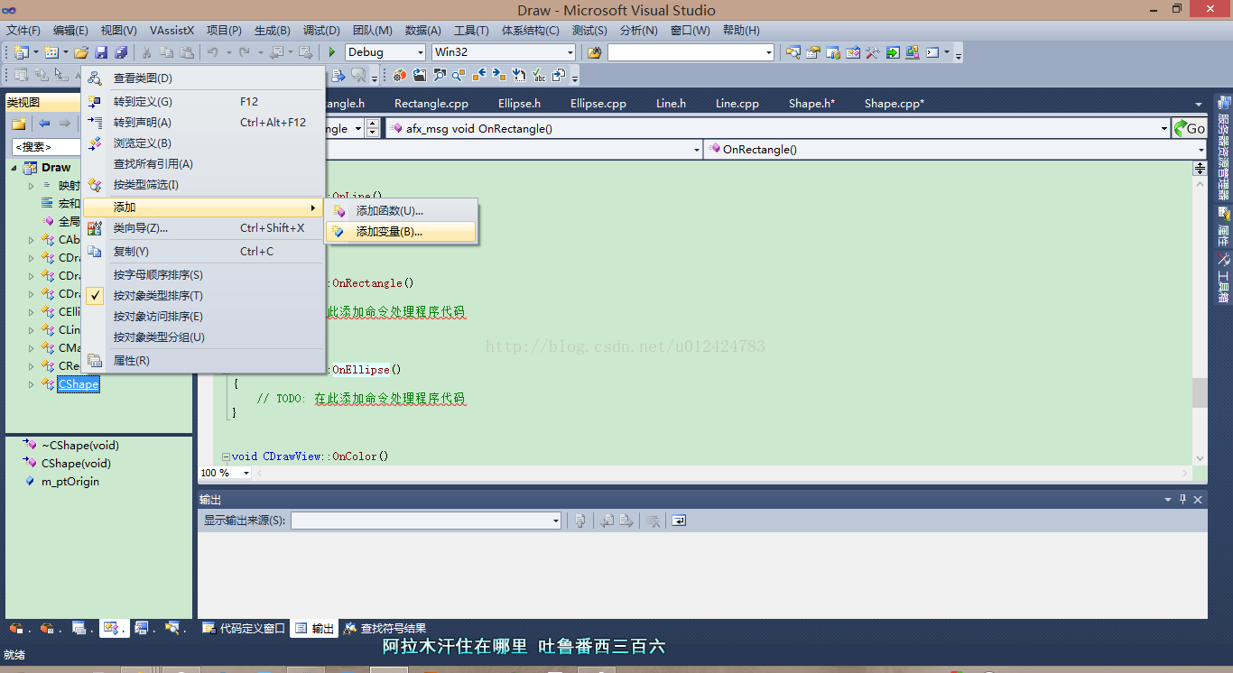Open the VAssistX menu
The width and height of the screenshot is (1233, 673).
point(172,31)
